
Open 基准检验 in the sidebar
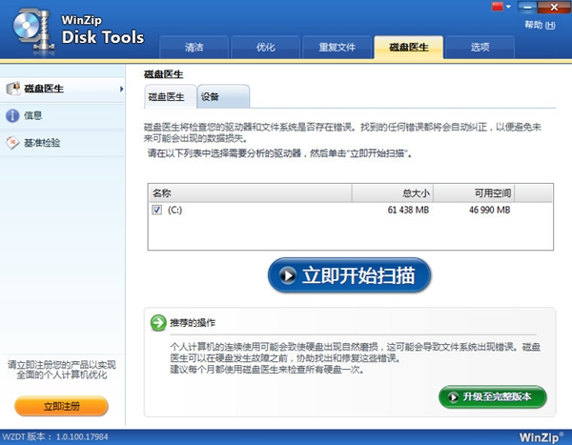coord(62,143)
